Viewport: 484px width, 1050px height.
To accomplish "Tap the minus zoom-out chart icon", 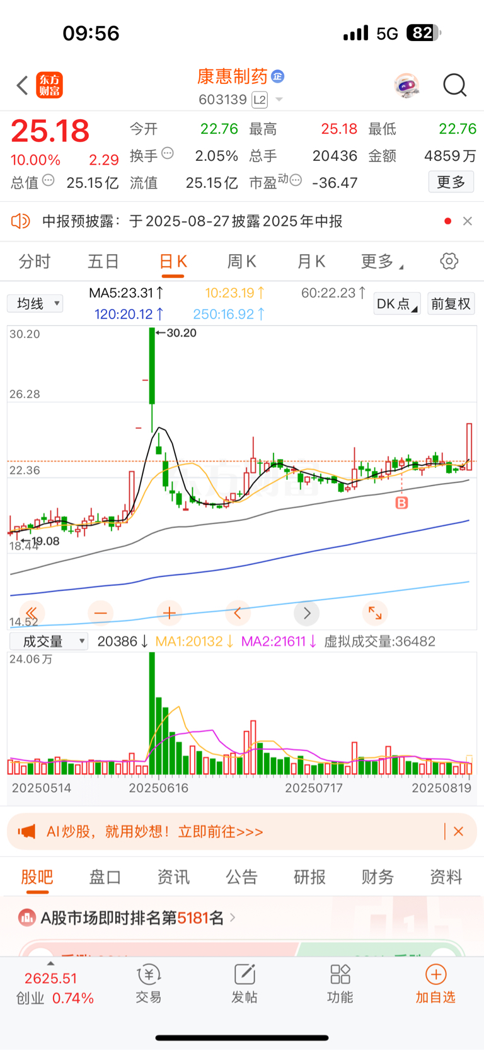I will click(100, 613).
